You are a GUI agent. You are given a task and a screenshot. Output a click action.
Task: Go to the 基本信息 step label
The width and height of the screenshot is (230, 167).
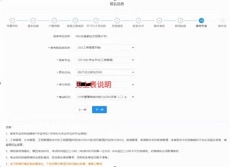(x=33, y=26)
